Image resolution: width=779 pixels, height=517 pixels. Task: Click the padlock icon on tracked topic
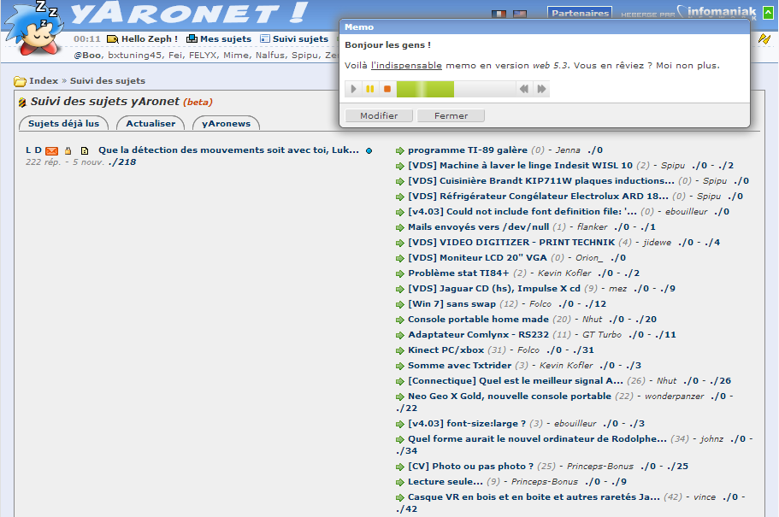[68, 150]
